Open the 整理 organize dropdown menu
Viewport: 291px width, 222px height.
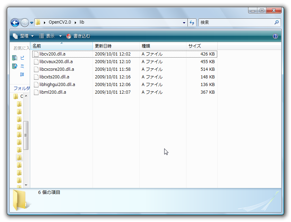tap(23, 36)
